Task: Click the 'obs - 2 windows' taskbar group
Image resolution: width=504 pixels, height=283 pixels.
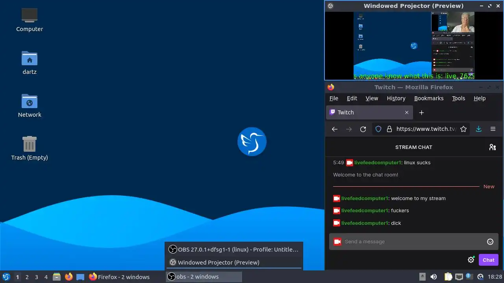Action: click(x=204, y=277)
